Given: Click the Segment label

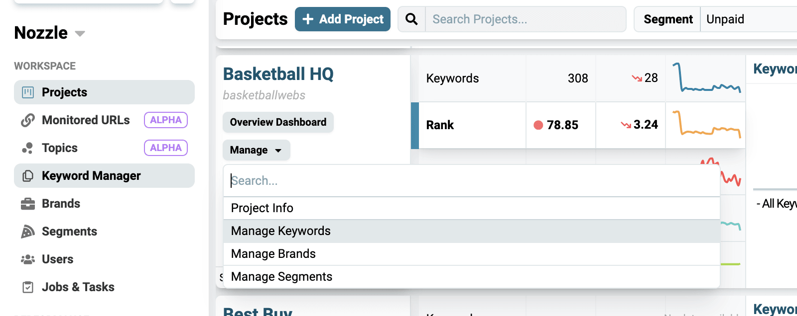Looking at the screenshot, I should click(x=668, y=19).
